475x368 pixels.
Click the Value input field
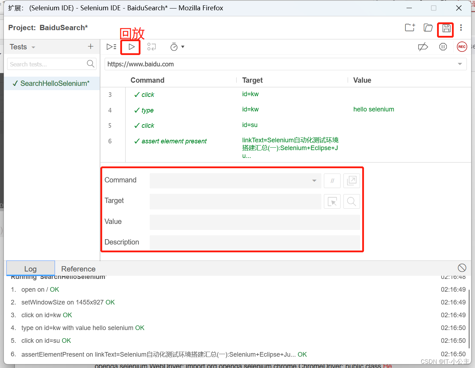pyautogui.click(x=255, y=222)
